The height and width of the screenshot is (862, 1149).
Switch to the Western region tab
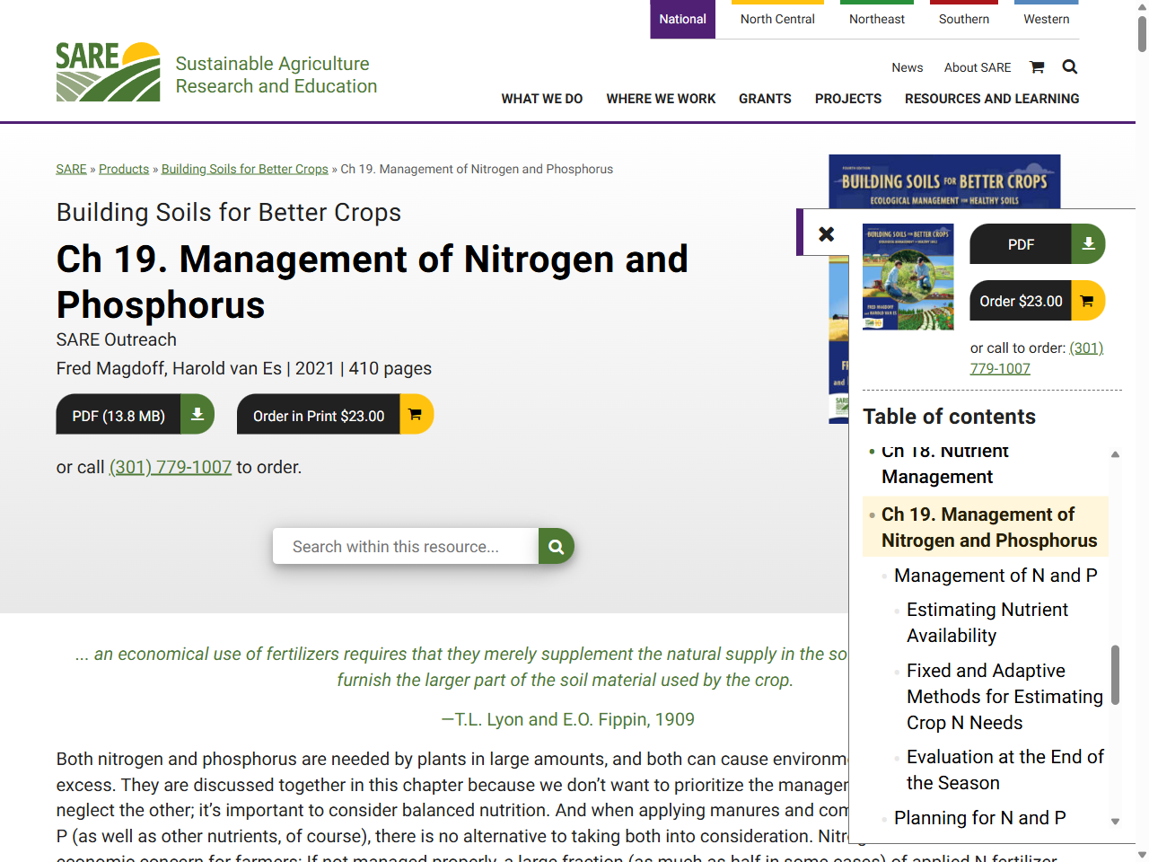(1047, 19)
